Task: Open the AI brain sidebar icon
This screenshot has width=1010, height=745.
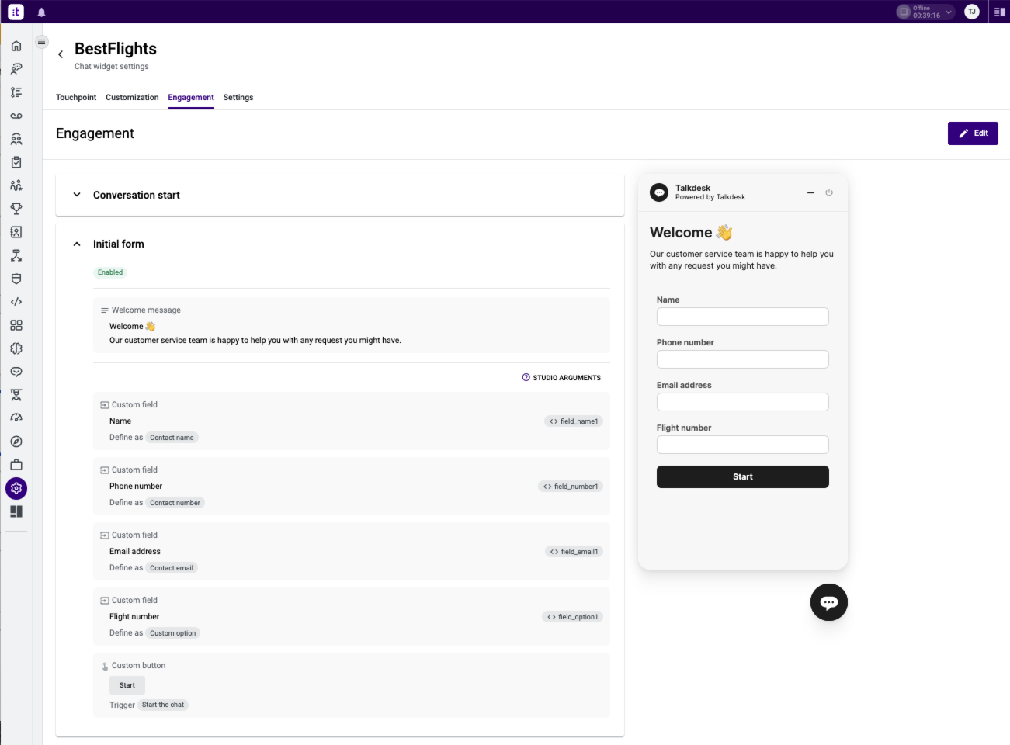Action: [x=16, y=348]
